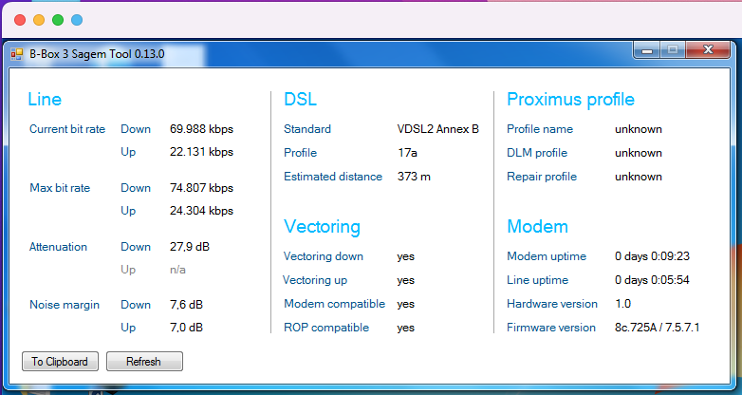Image resolution: width=742 pixels, height=395 pixels.
Task: Click the To Clipboard button
Action: (x=60, y=362)
